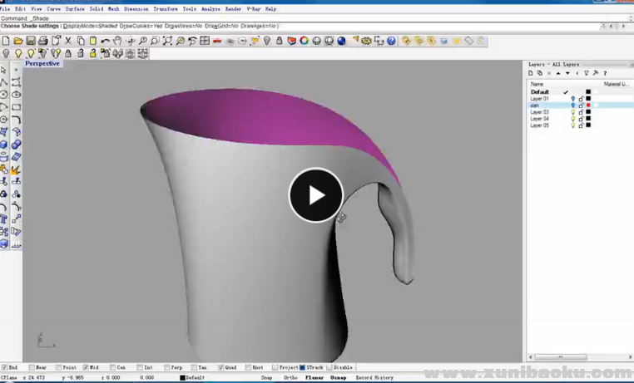This screenshot has height=383, width=634.
Task: Click the Print icon in the toolbar
Action: pos(43,41)
